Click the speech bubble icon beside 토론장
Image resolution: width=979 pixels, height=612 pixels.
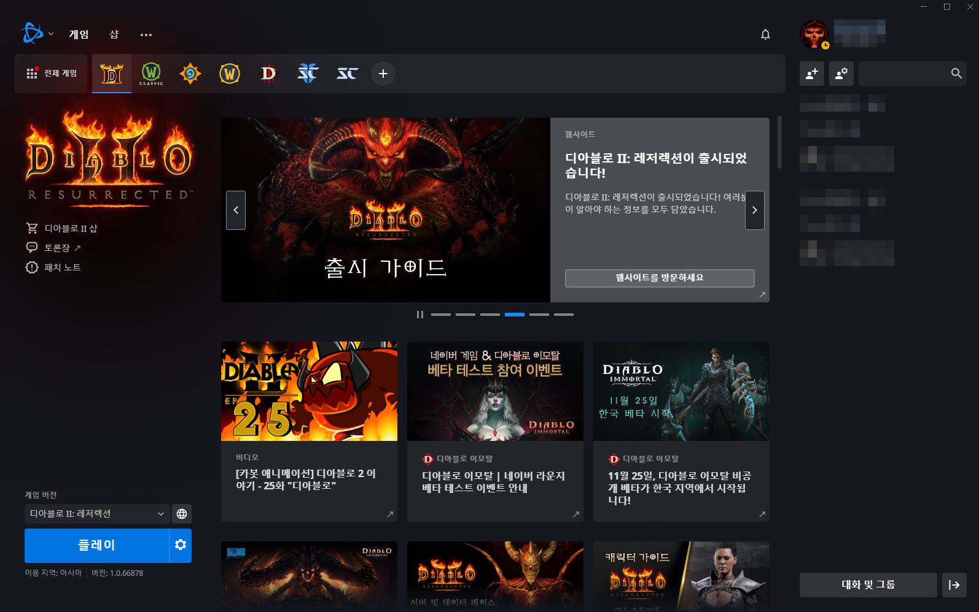(x=32, y=248)
